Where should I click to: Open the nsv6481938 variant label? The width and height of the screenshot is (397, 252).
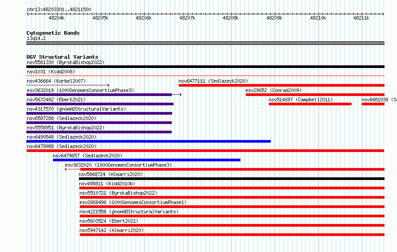[379, 100]
